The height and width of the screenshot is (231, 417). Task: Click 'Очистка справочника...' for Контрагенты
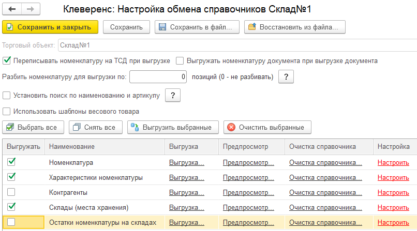325,192
